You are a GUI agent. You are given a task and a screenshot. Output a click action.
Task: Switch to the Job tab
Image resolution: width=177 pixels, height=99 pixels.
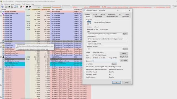[119, 14]
